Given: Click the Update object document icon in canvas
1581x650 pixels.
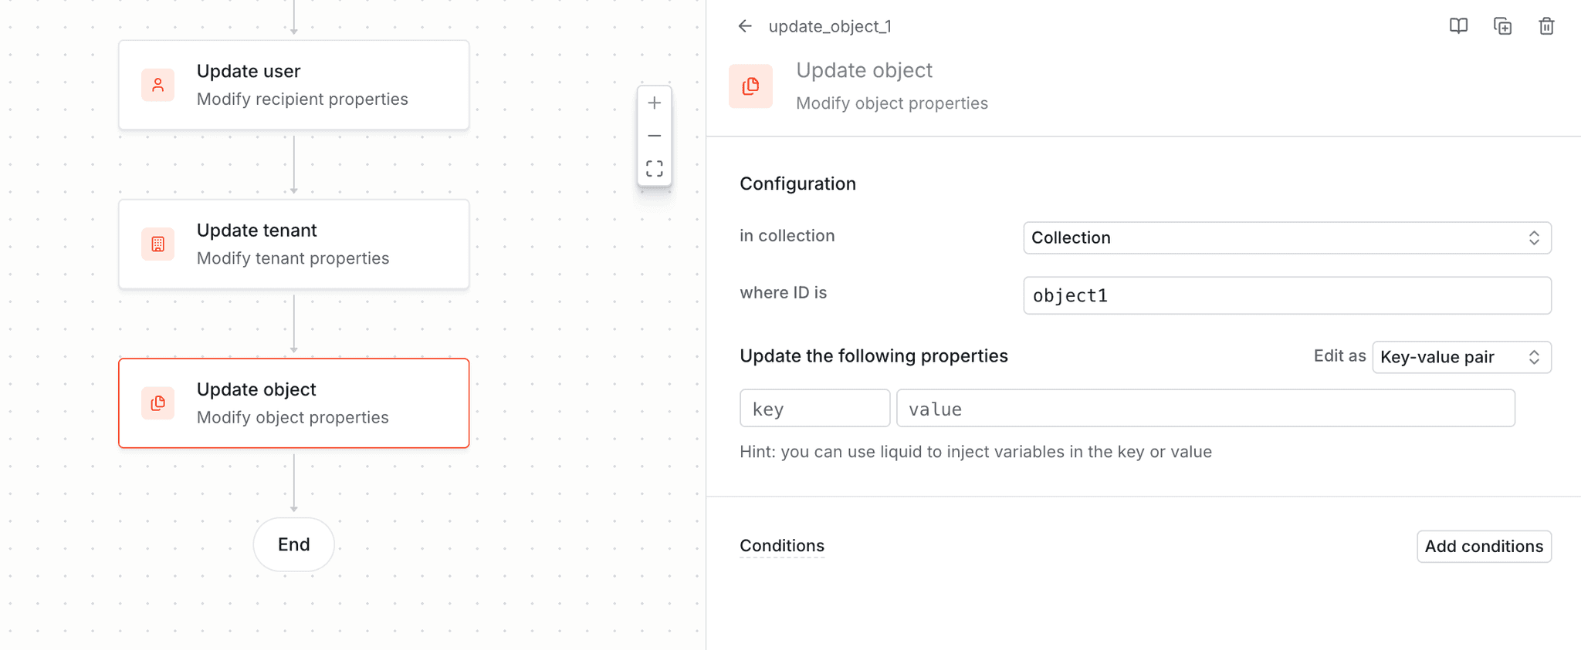Looking at the screenshot, I should 157,403.
